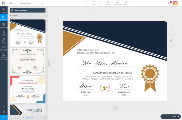Select the 'CINGELIT ALIQUAM SEMPER' paragraph line
Screen dimensions: 182x120
(x=107, y=79)
